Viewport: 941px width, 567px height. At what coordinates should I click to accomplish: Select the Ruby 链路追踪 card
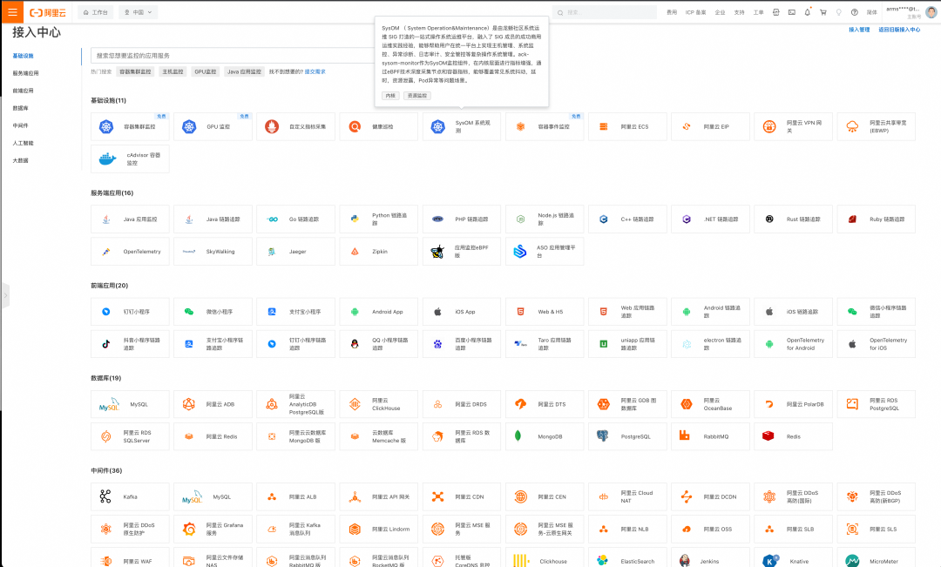[x=877, y=219]
